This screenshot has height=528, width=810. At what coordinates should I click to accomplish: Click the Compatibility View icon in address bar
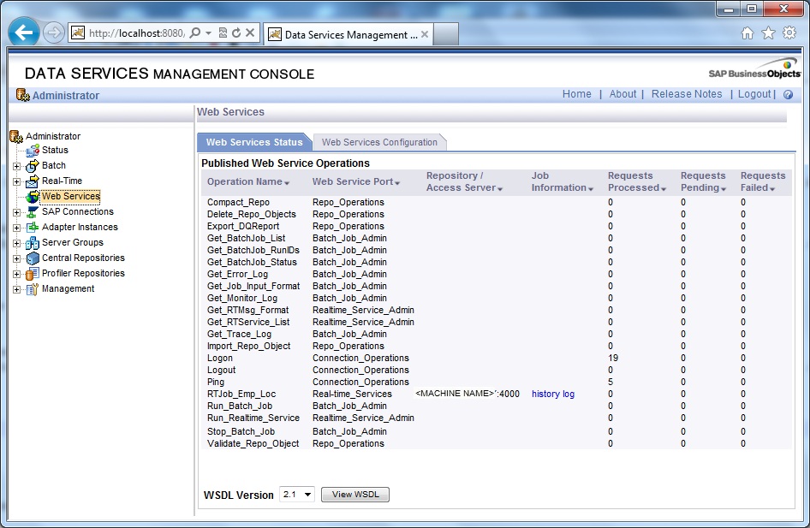click(223, 33)
